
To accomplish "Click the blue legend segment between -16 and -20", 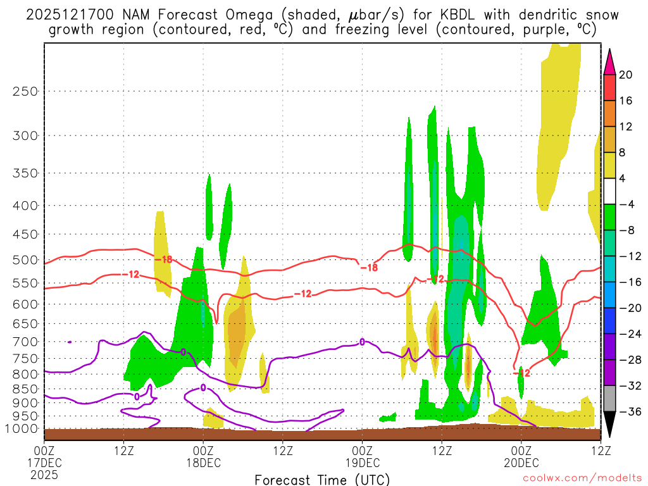I will tap(609, 295).
